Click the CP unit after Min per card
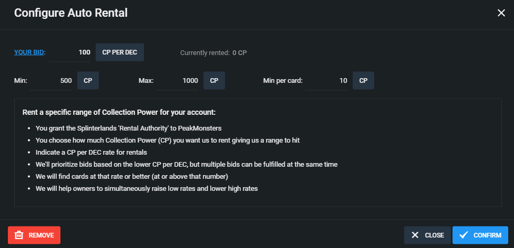 pos(363,81)
